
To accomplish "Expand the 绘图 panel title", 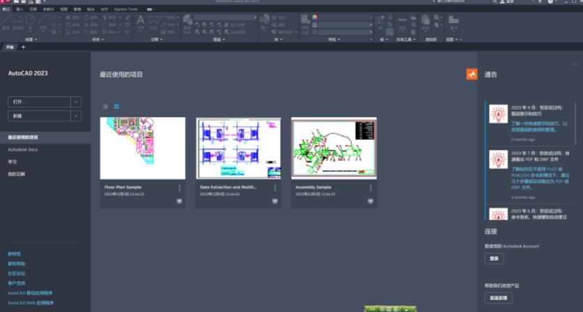I will point(31,39).
